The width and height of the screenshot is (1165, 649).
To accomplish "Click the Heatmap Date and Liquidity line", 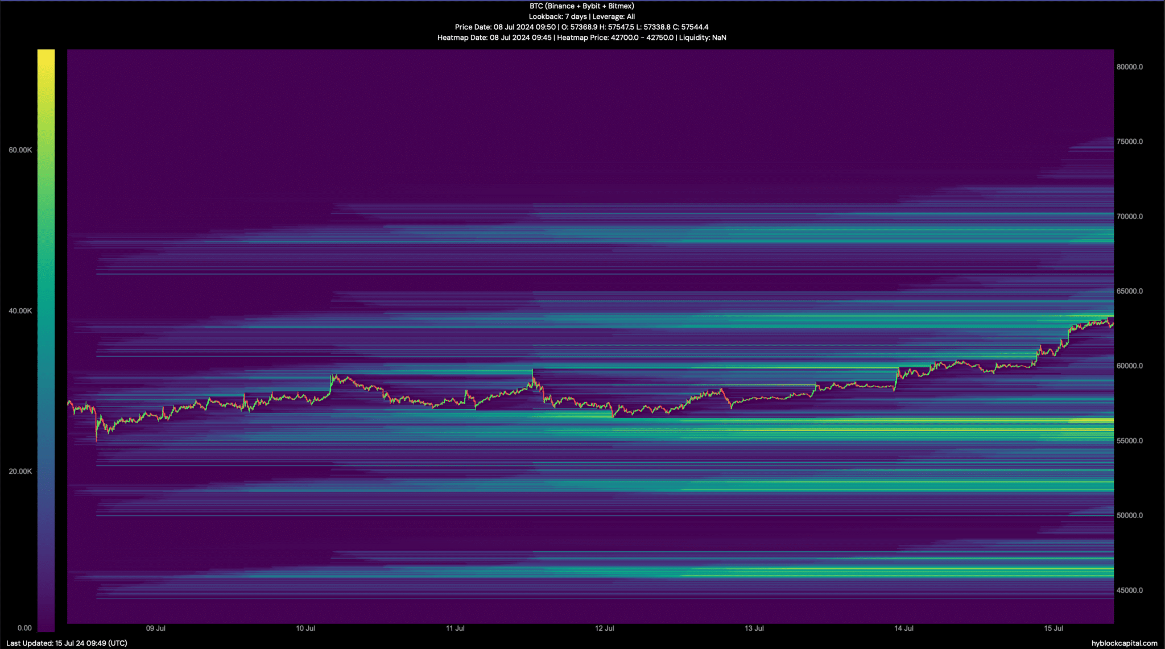I will click(581, 38).
